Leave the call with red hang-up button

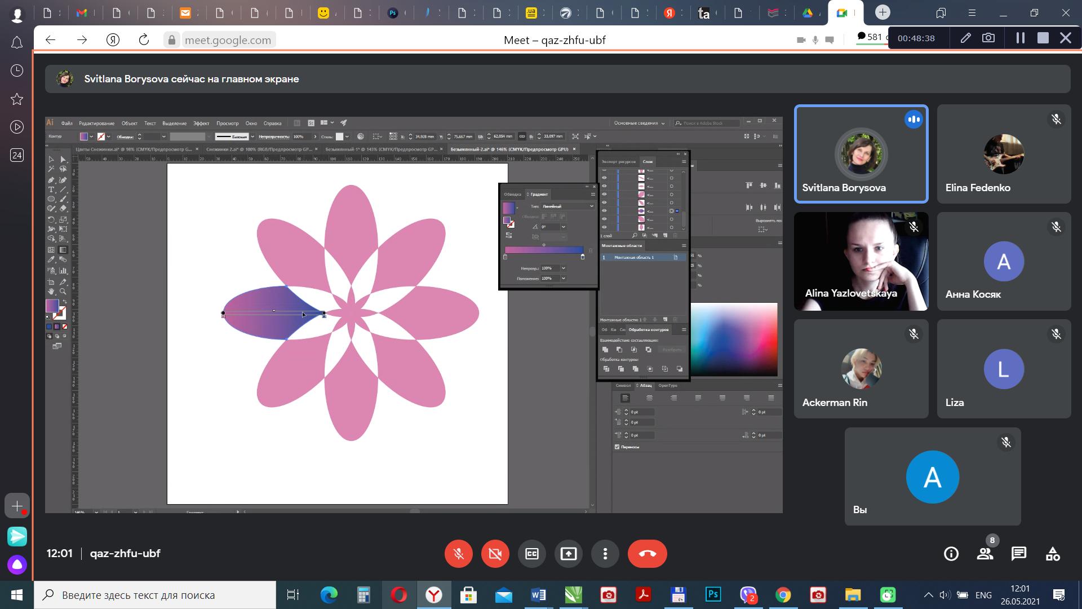click(x=648, y=554)
